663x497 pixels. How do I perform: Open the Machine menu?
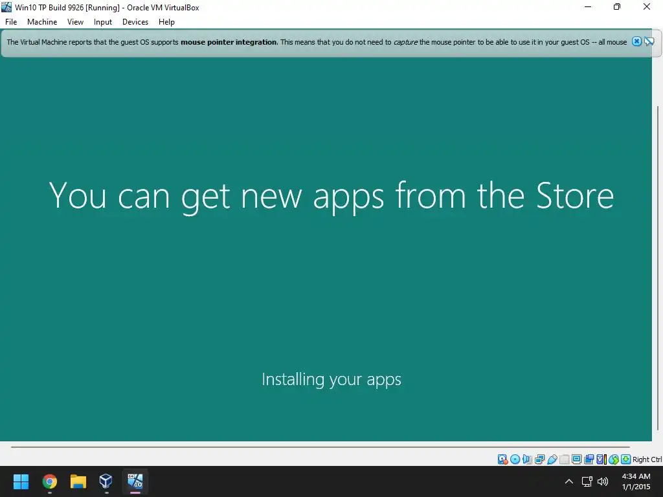click(42, 22)
